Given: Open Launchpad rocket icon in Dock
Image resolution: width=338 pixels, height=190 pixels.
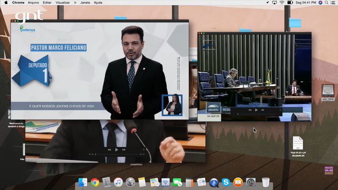Looking at the screenshot, I should click(130, 182).
